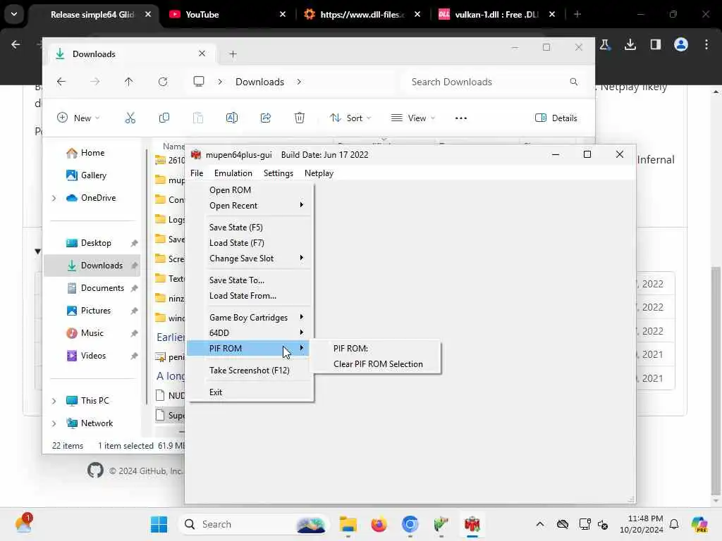The image size is (722, 541).
Task: Expand the Change Save Slot submenu
Action: pyautogui.click(x=251, y=259)
